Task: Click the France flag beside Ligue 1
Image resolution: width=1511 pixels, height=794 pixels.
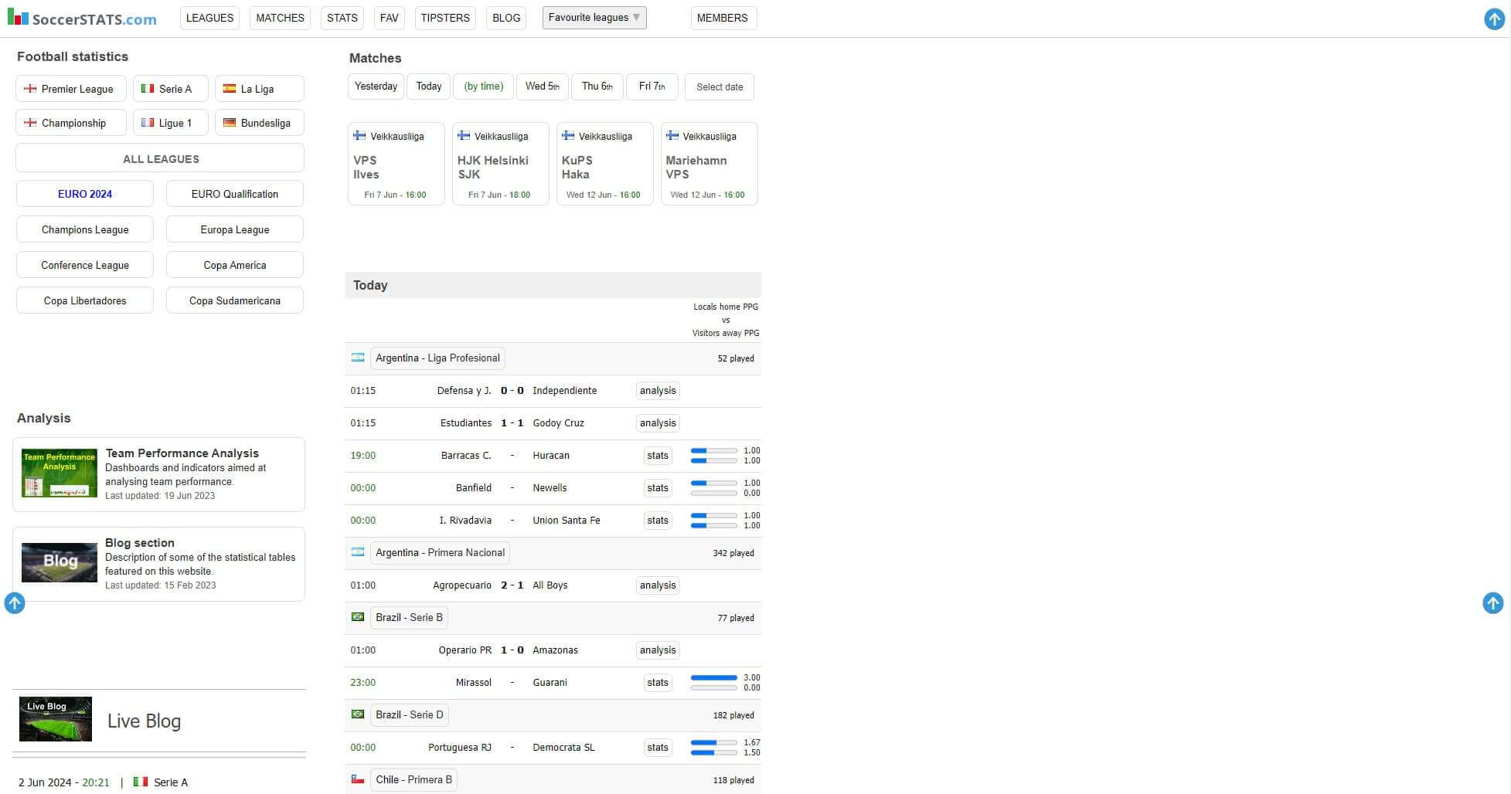Action: [x=148, y=122]
